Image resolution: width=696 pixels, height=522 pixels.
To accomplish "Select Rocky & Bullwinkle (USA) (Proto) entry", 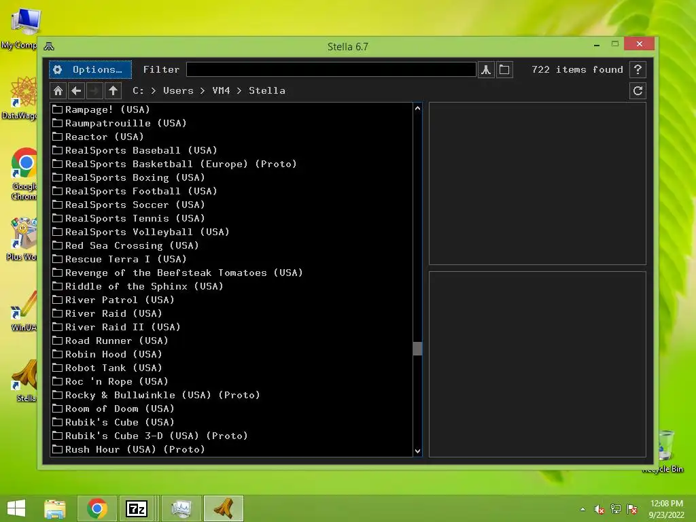I will tap(232, 395).
